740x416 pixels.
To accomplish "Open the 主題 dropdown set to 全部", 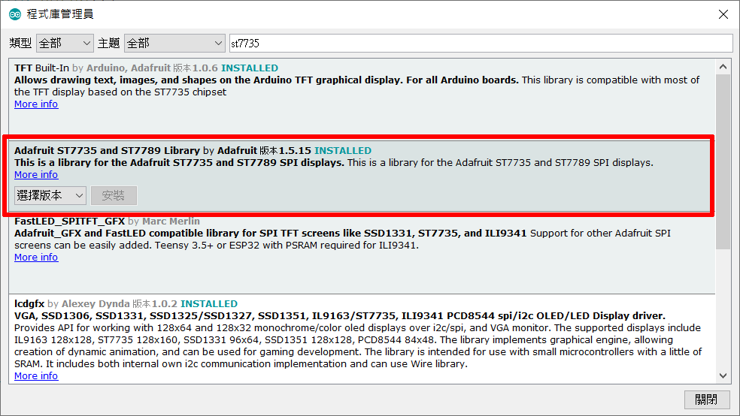I will (x=174, y=44).
